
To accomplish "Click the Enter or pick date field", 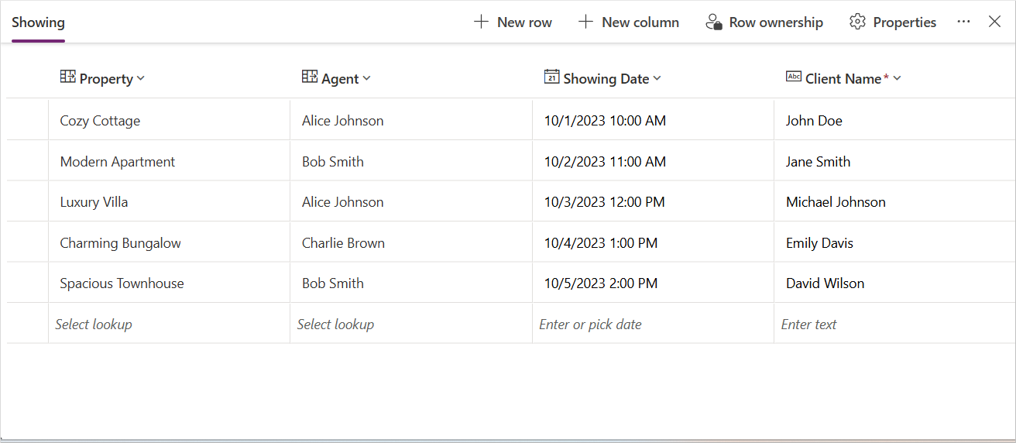I will tap(653, 324).
